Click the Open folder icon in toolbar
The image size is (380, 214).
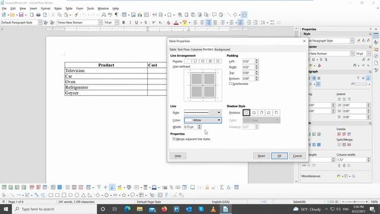click(x=12, y=15)
